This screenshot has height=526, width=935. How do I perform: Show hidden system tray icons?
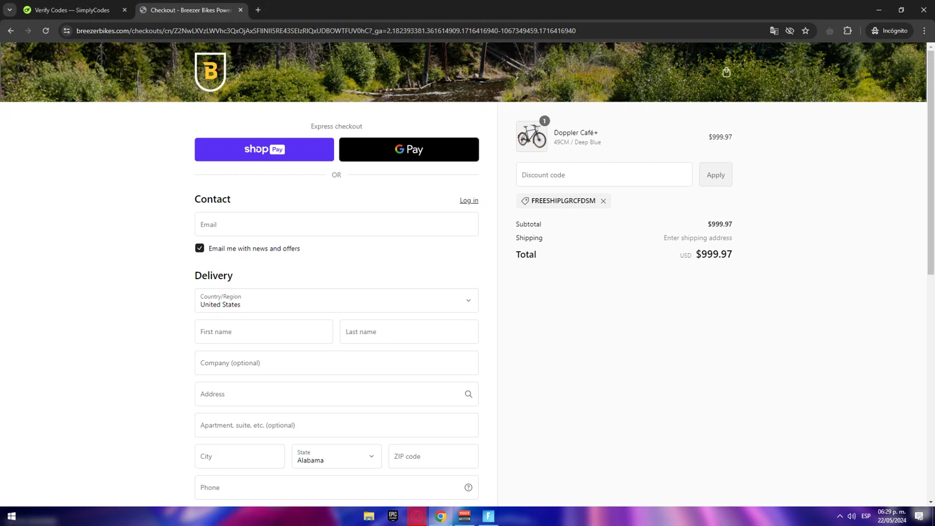[840, 516]
